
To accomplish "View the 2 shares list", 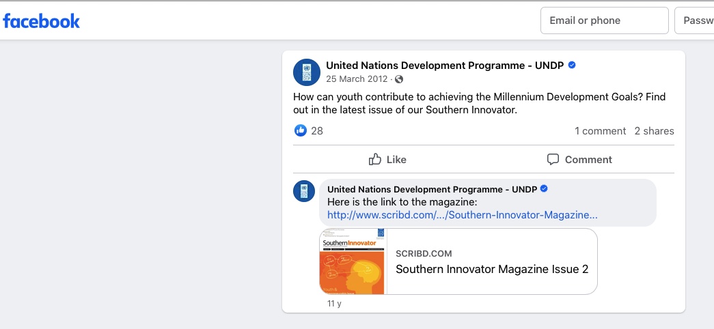I will (x=654, y=131).
